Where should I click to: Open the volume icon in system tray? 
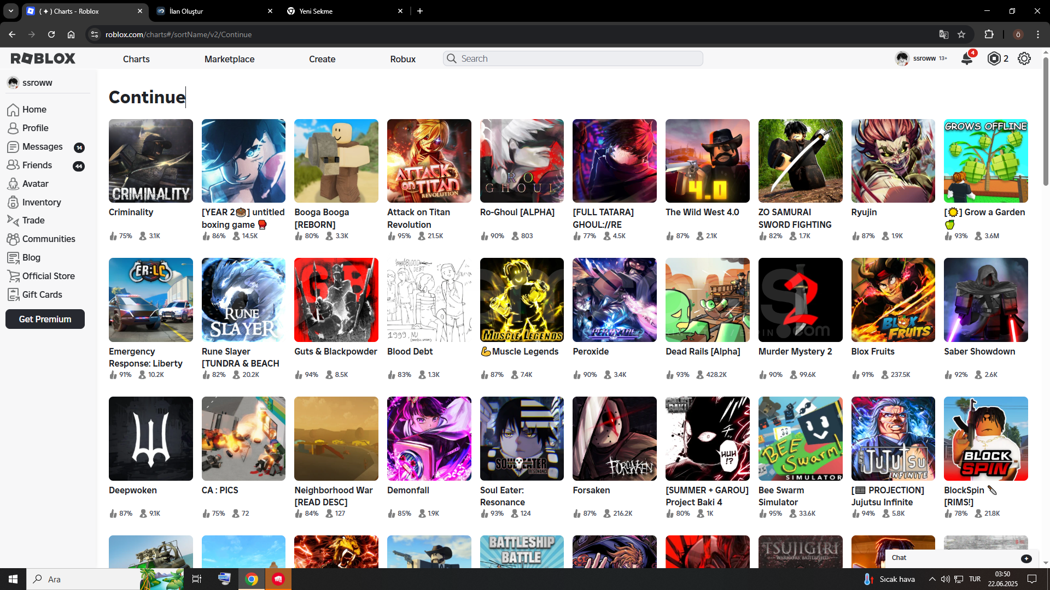[x=945, y=579]
